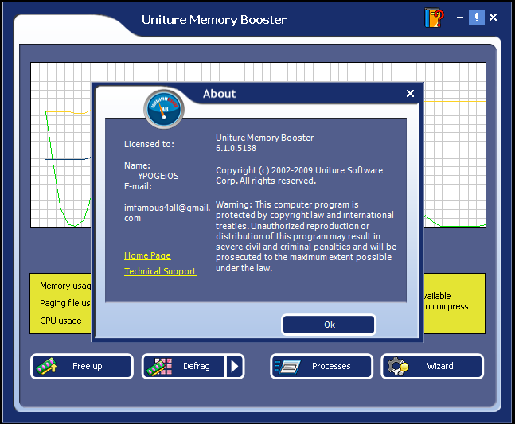Click the Copyright 2002-2009 Uniture Software text
The width and height of the screenshot is (515, 424).
pyautogui.click(x=299, y=176)
